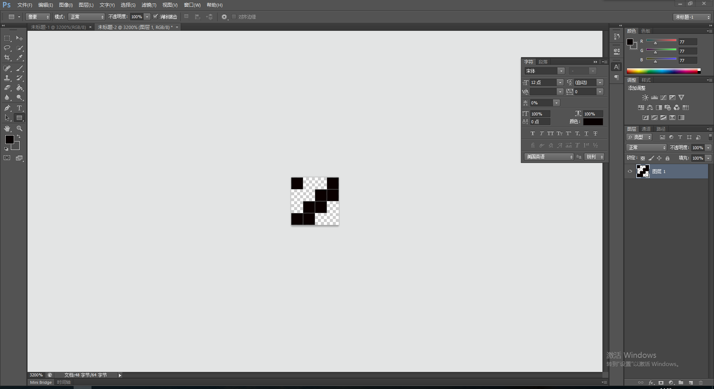Toggle lock image pixels for layer
Viewport: 714px width, 389px height.
(x=651, y=158)
